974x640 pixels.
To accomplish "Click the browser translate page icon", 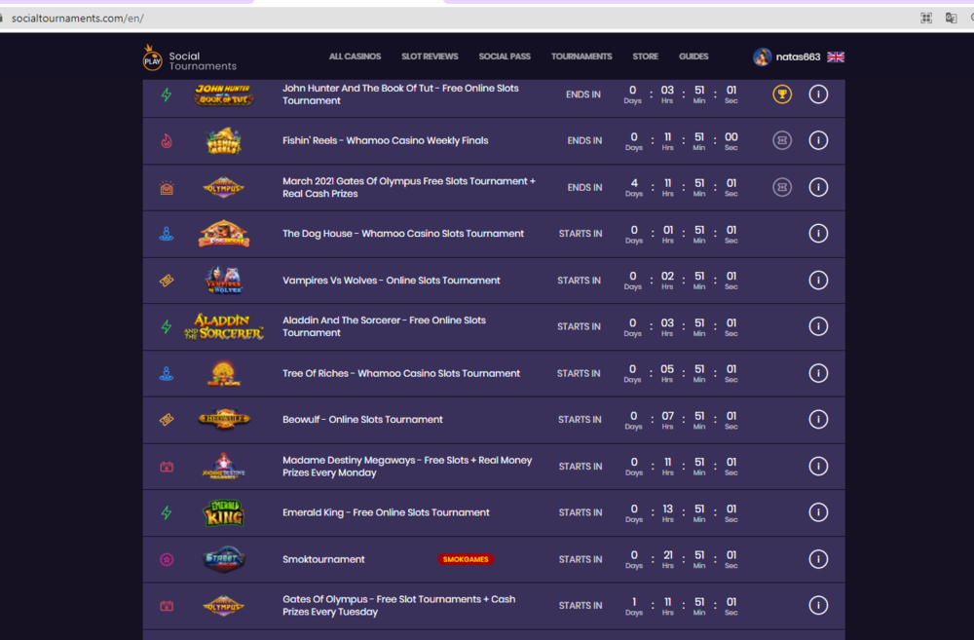I will 951,18.
